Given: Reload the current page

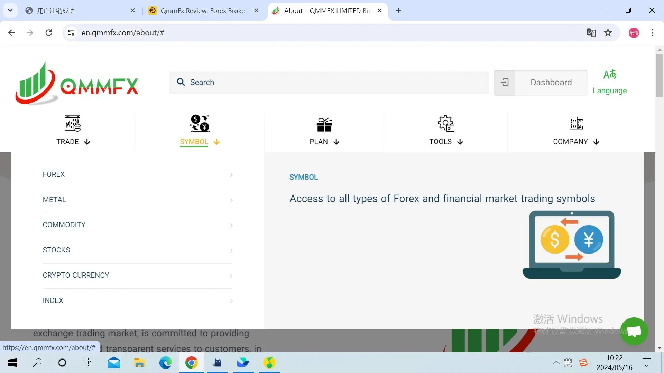Looking at the screenshot, I should (49, 33).
